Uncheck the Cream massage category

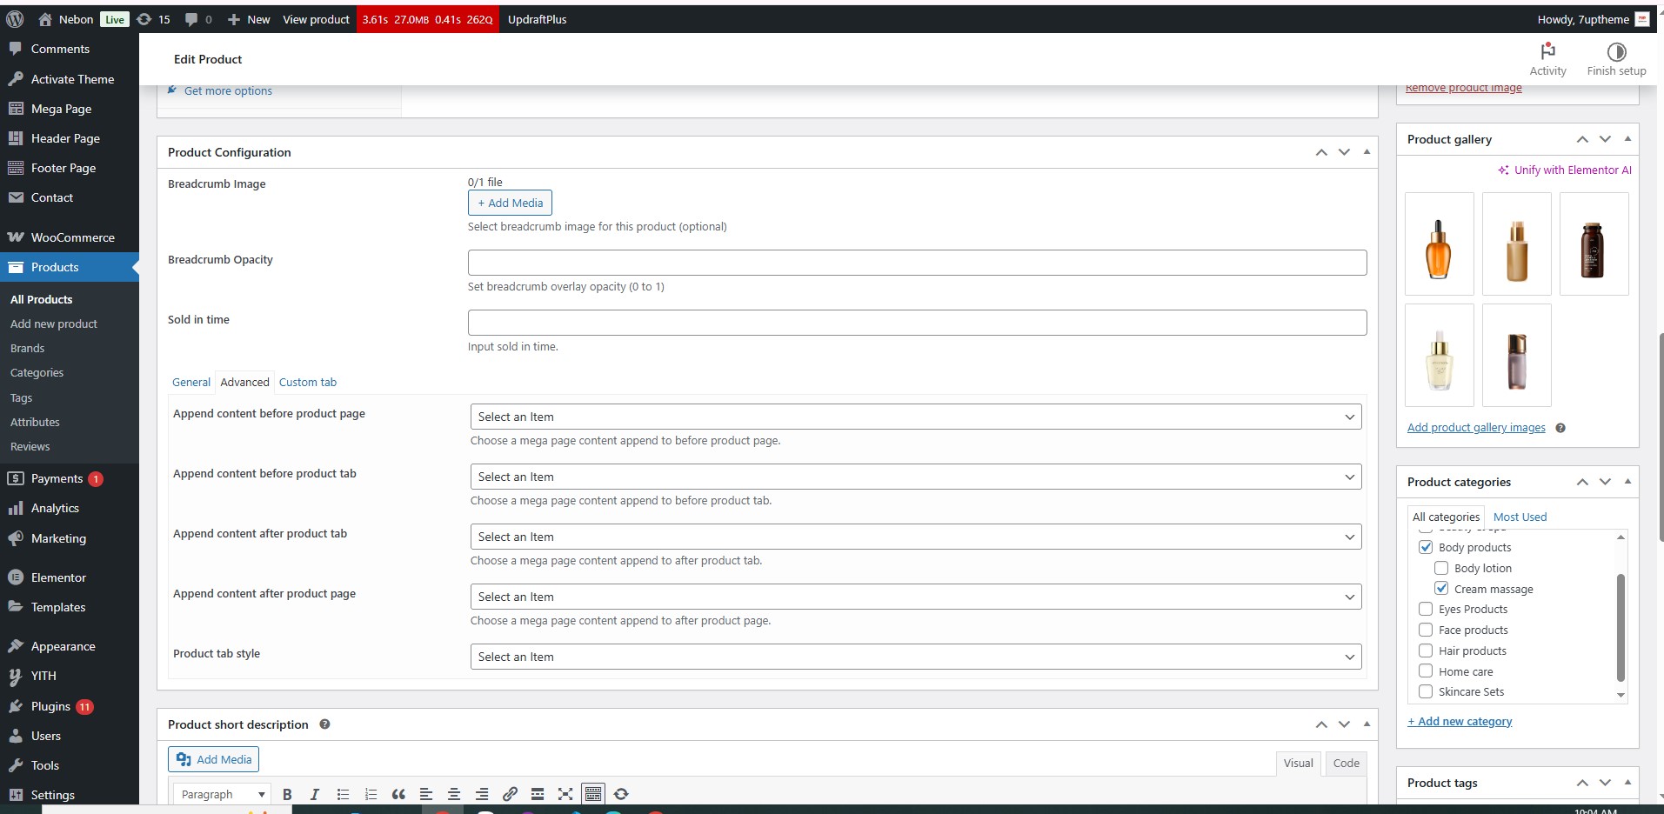click(x=1441, y=589)
